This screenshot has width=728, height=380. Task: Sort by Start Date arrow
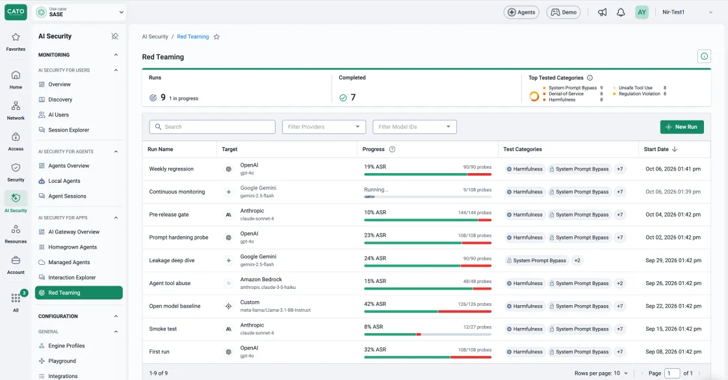point(675,149)
